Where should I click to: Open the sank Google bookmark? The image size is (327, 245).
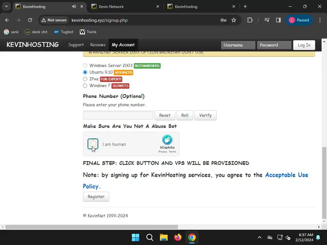11,32
